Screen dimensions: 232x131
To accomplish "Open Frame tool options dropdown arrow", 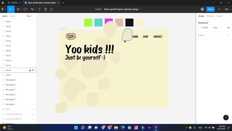I will 21,9.
